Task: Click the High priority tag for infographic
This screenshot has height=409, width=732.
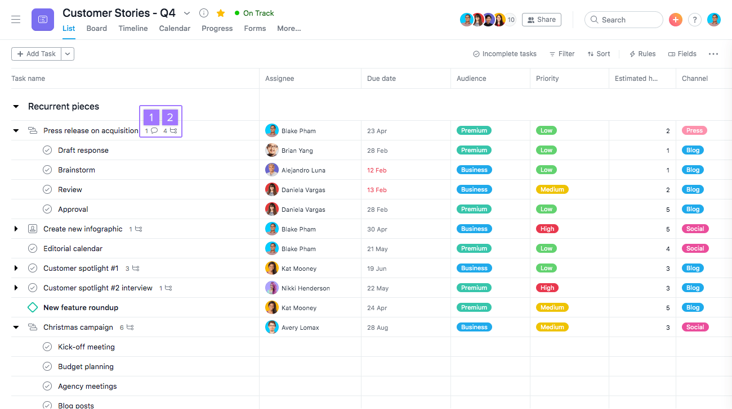Action: (547, 229)
